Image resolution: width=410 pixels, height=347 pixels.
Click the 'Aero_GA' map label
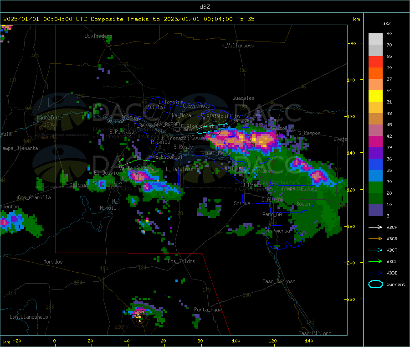[x=272, y=214]
